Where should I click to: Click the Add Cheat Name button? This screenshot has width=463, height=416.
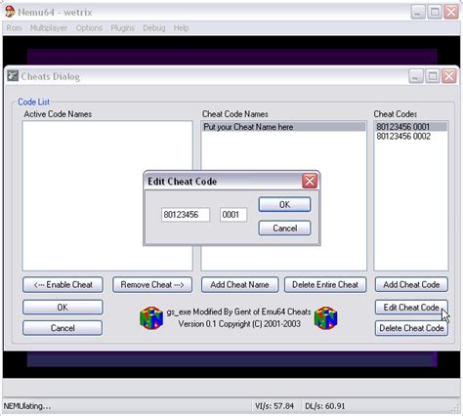pyautogui.click(x=239, y=285)
